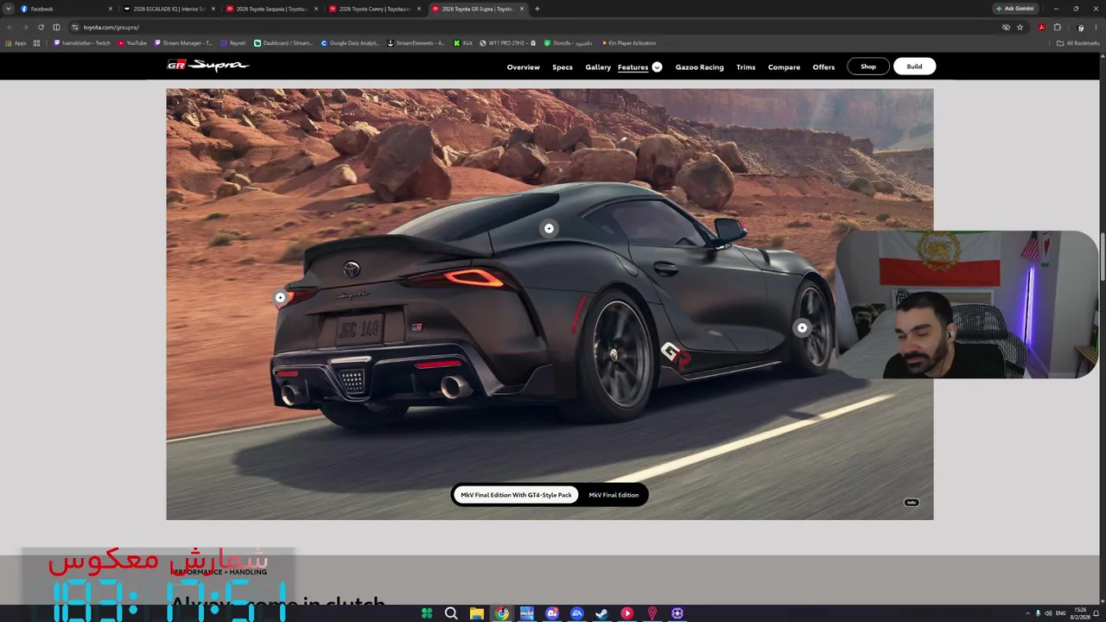Switch to the Facebook tab
1106x622 pixels.
(67, 9)
